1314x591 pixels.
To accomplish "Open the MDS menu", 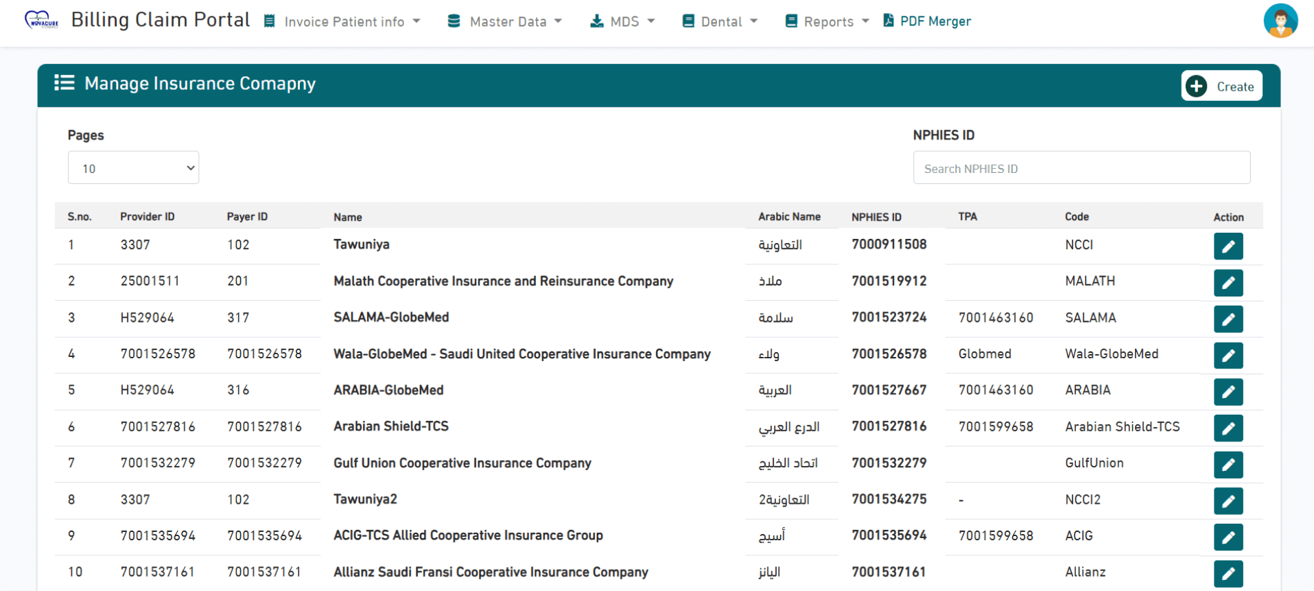I will 622,21.
